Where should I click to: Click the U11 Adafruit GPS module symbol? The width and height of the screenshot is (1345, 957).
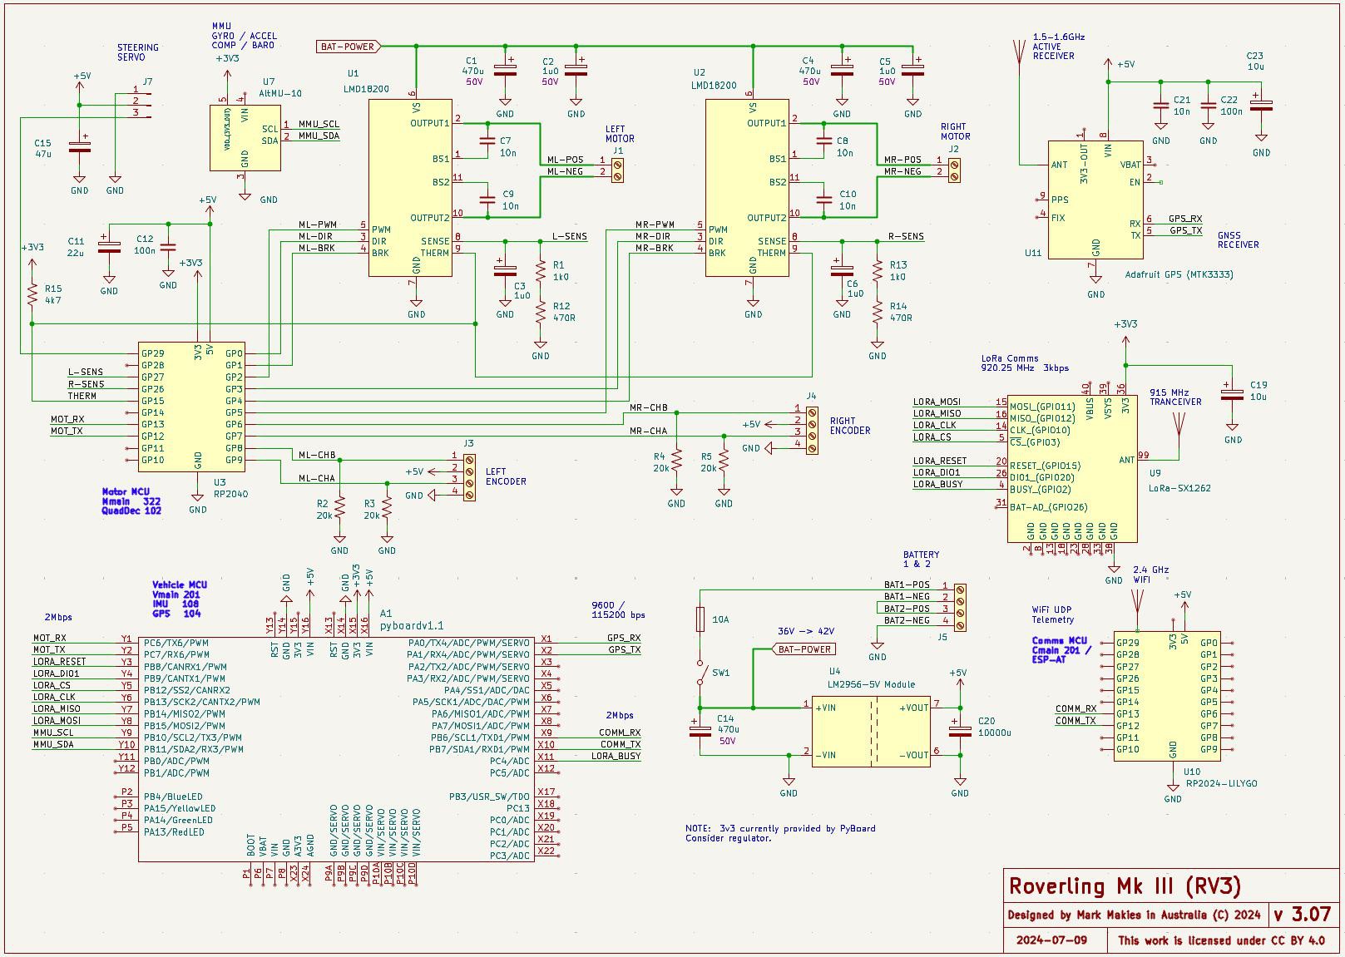[x=1095, y=199]
